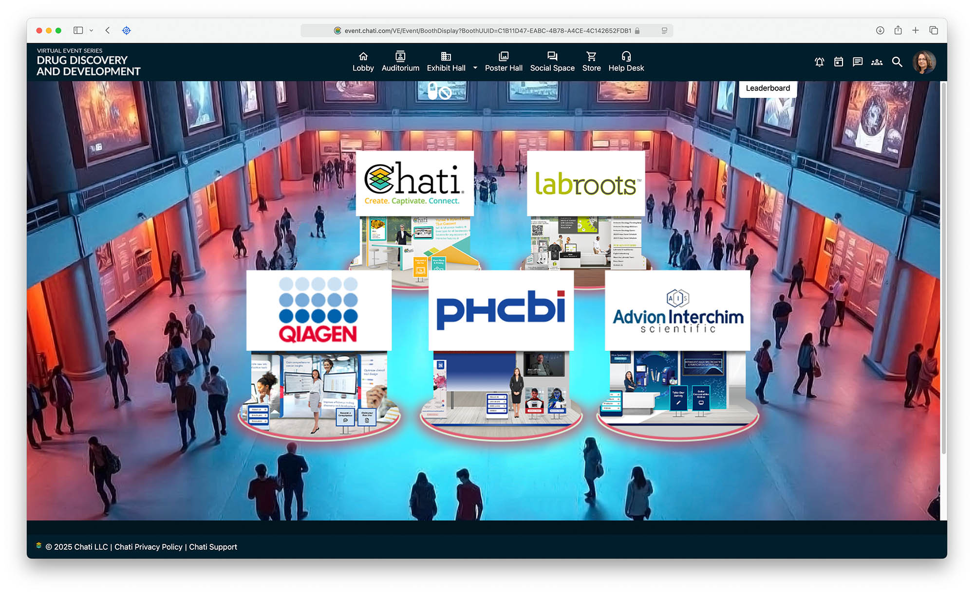Open the calendar agenda icon
The width and height of the screenshot is (974, 594).
[x=838, y=62]
